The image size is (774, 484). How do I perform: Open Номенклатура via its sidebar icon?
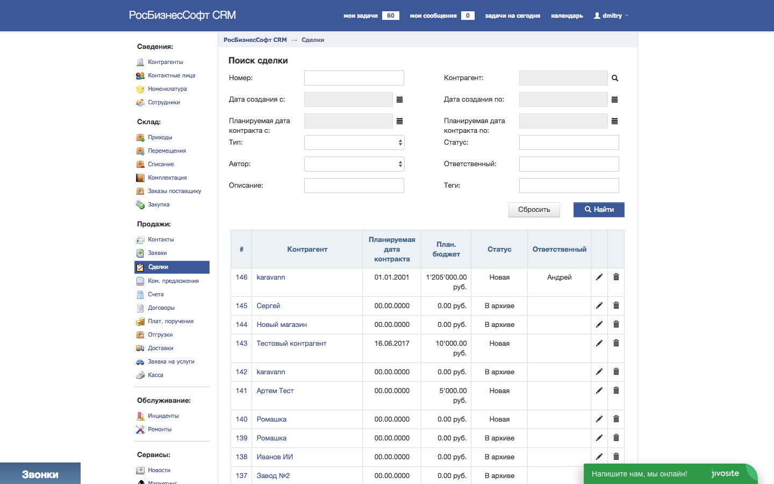[x=141, y=89]
